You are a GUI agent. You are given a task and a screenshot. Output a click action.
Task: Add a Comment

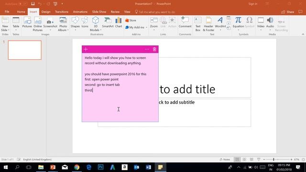tap(185, 22)
